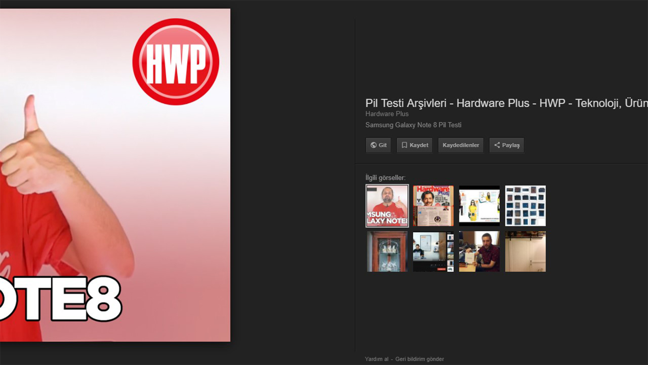648x365 pixels.
Task: Click Geri bildirim gönder link
Action: (420, 359)
